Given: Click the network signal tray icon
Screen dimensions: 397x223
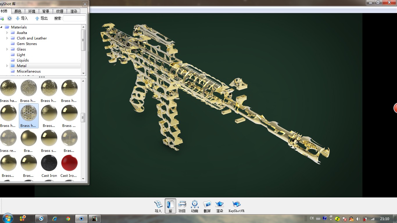Looking at the screenshot, I should click(372, 219).
